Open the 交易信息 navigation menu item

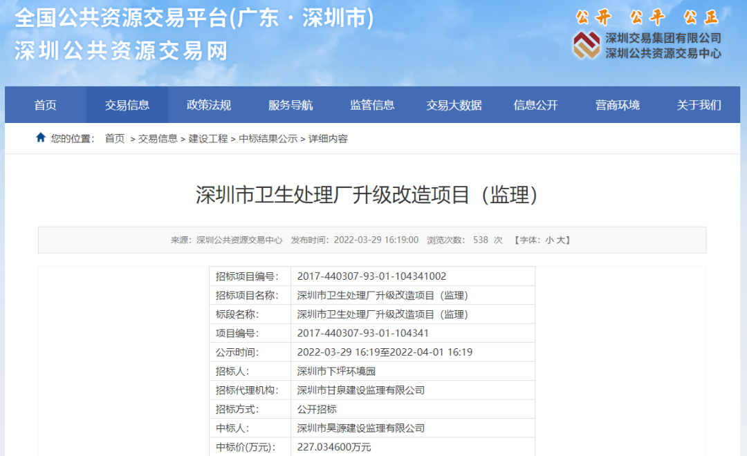click(127, 105)
